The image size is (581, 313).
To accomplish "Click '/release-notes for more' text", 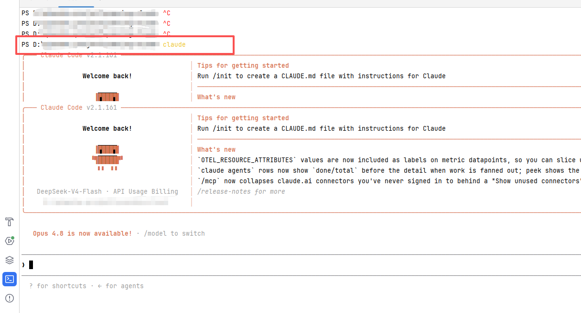I will pos(241,191).
